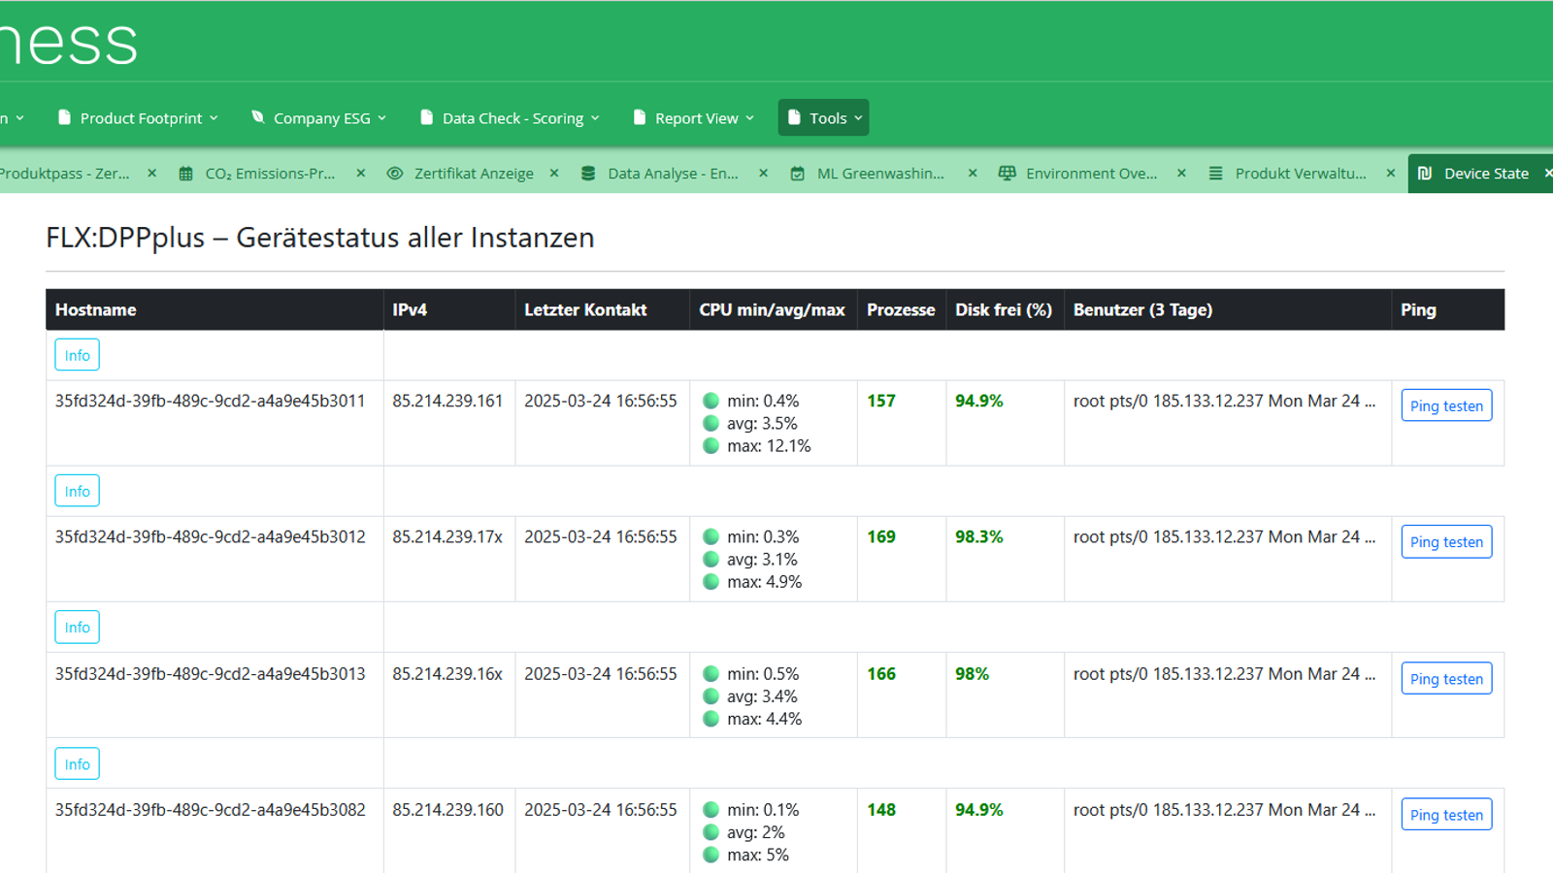The height and width of the screenshot is (873, 1553).
Task: Click the Disk frei (%) column header
Action: [1004, 309]
